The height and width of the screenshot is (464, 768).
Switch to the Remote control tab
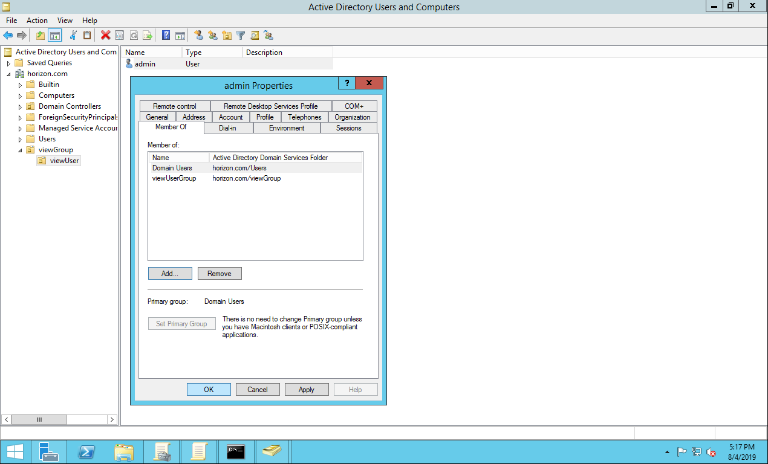coord(174,106)
